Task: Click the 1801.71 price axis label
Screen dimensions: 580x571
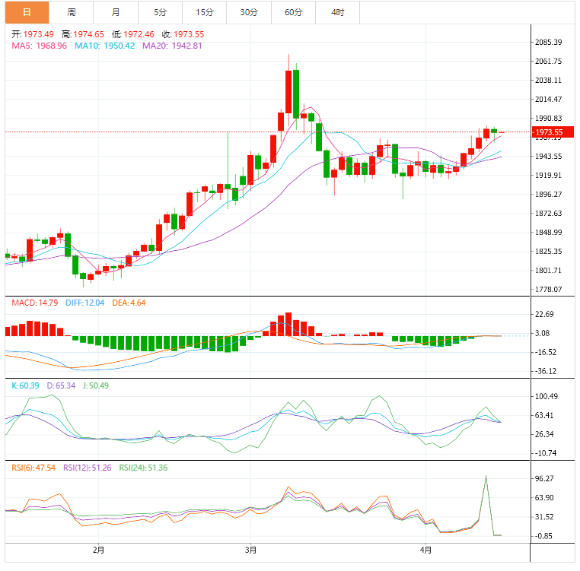Action: click(549, 271)
